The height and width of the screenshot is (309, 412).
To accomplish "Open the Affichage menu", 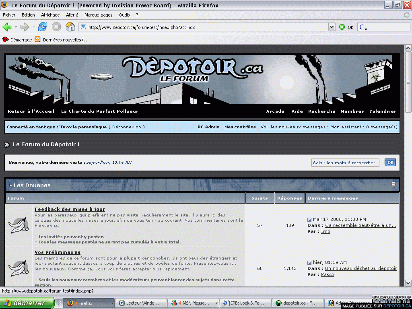I will tap(50, 15).
